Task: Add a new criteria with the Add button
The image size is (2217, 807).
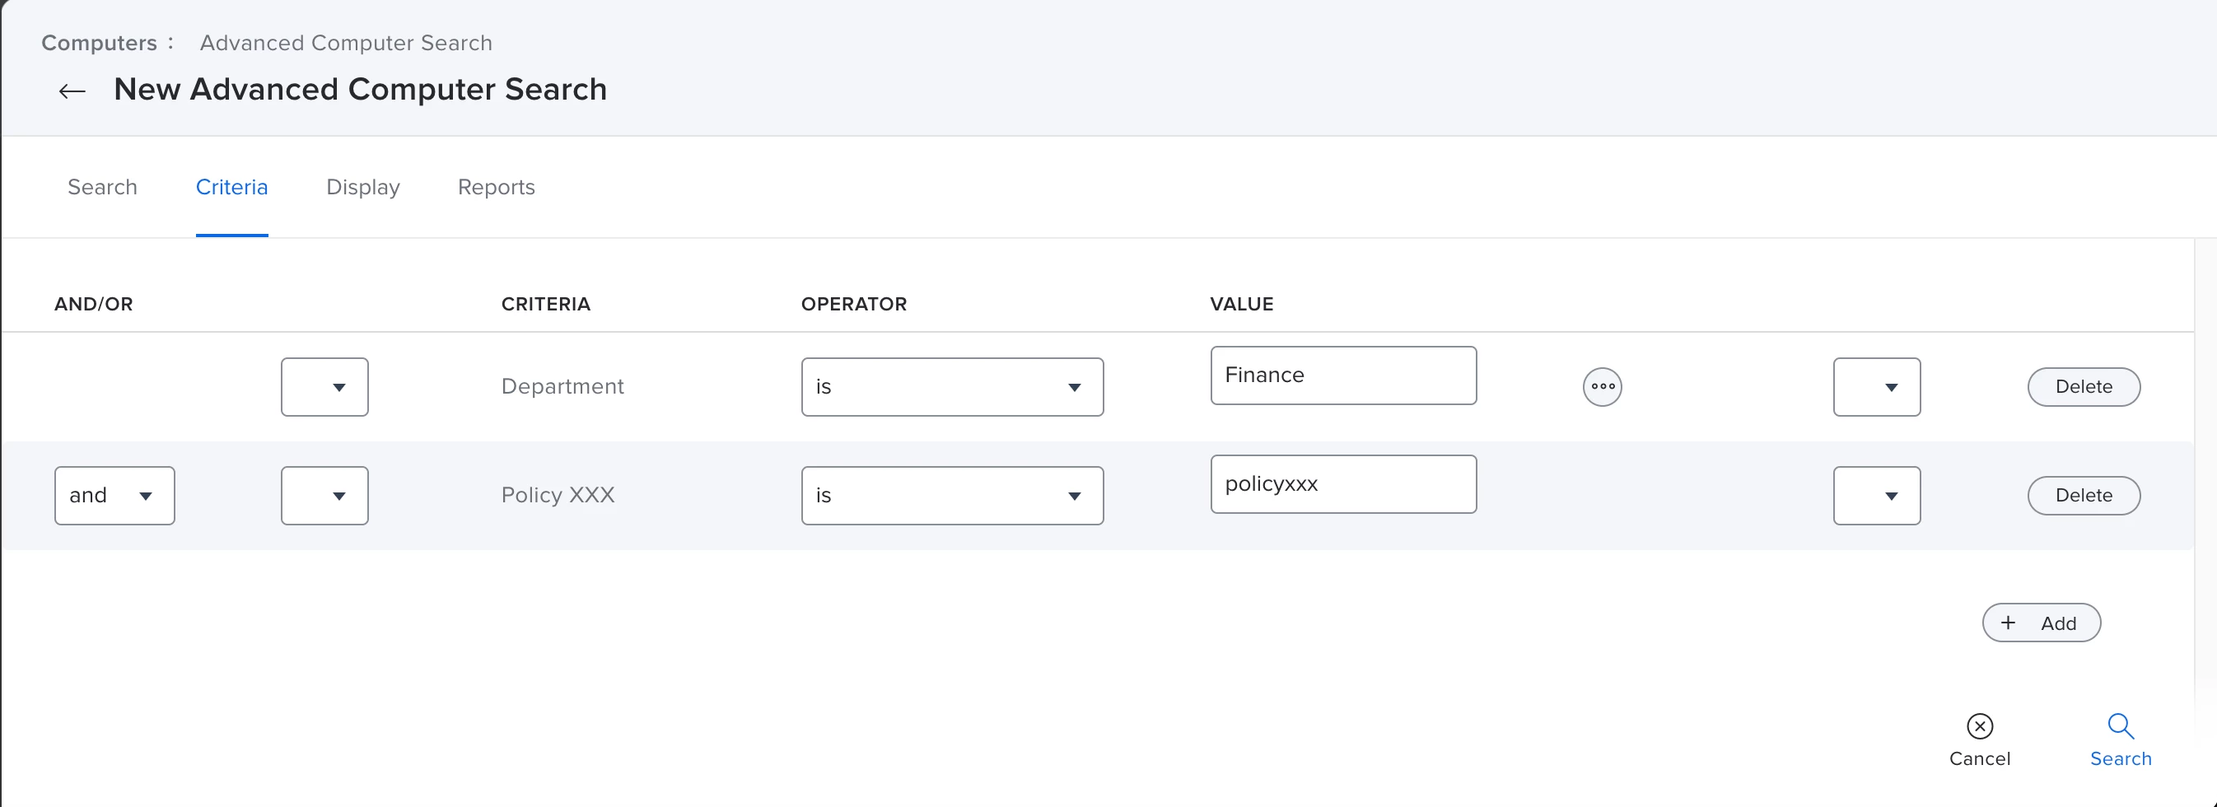Action: coord(2042,623)
